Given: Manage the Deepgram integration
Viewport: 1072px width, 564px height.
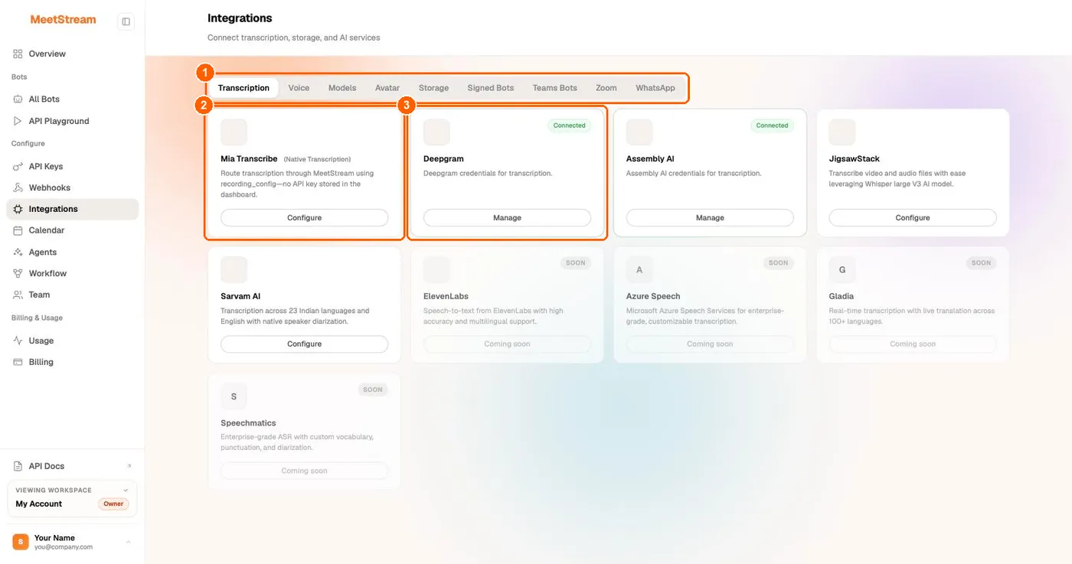Looking at the screenshot, I should 507,218.
